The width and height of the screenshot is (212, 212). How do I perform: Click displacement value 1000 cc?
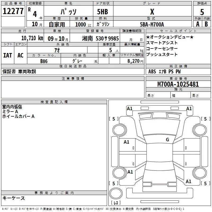[x=83, y=24]
